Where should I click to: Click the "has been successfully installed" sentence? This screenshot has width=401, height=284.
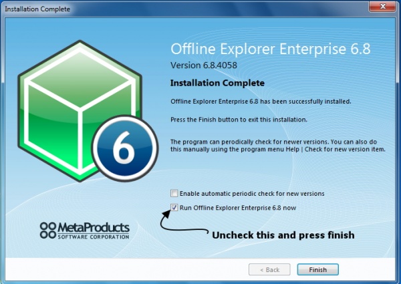pyautogui.click(x=261, y=102)
